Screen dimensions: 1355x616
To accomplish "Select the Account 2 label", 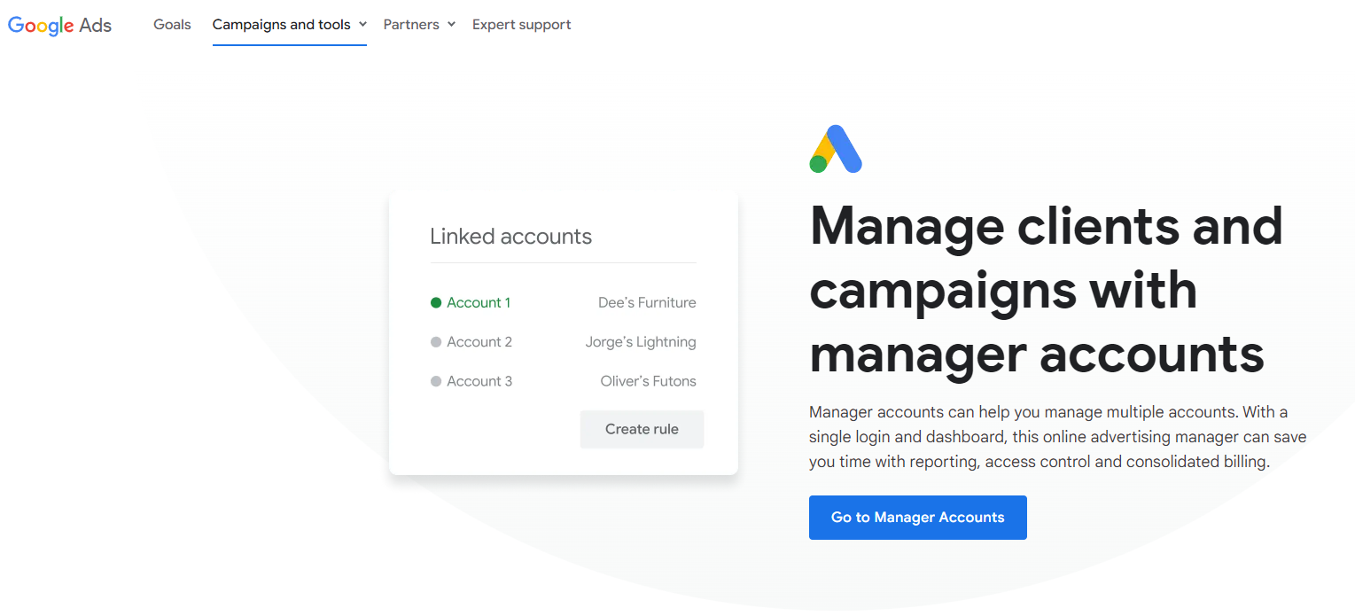I will [479, 342].
